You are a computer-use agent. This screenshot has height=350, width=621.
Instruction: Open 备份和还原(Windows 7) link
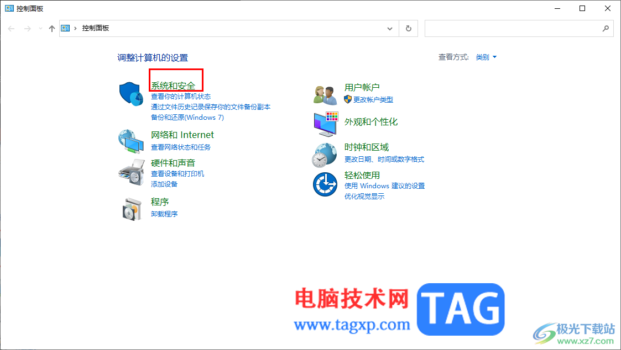(187, 118)
